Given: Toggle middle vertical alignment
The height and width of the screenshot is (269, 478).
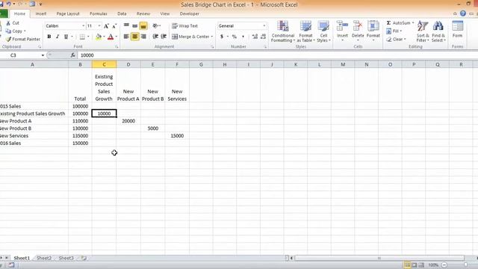Looking at the screenshot, I should coord(134,26).
